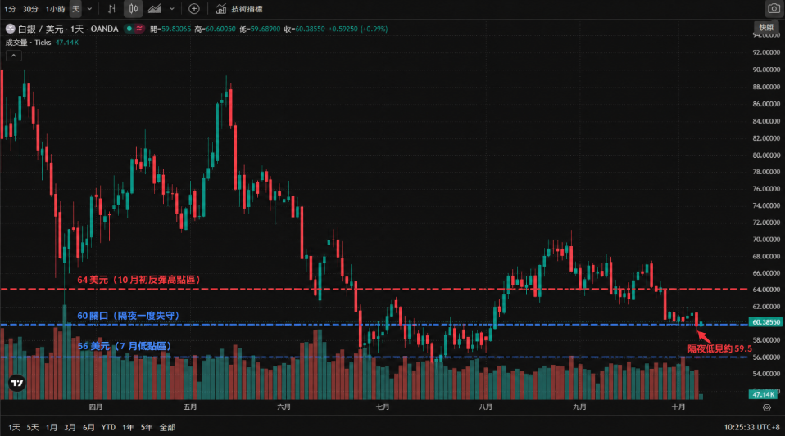Screen dimensions: 785x436
Task: Click the 八月 time axis label
Action: coord(485,407)
